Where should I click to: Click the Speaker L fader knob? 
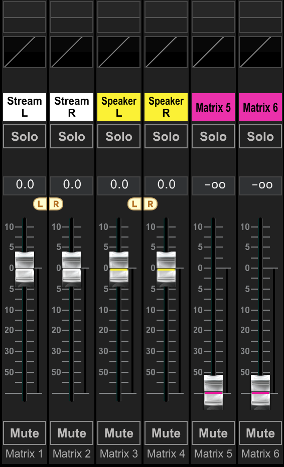[119, 269]
